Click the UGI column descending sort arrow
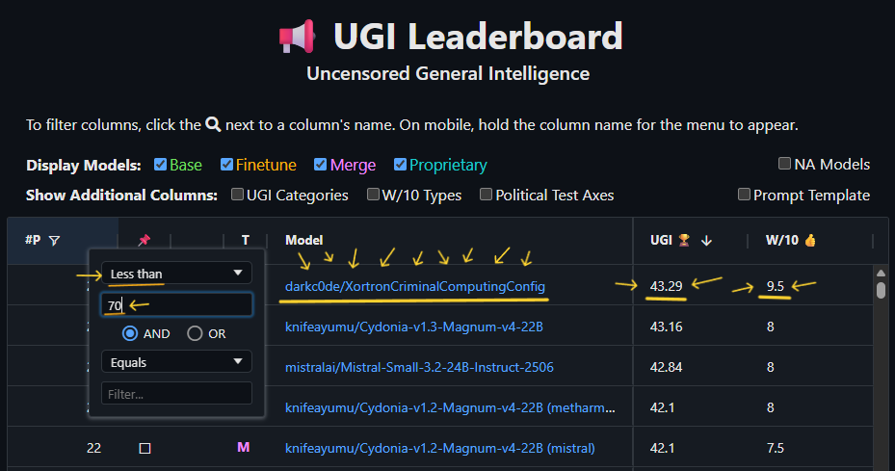Screen dimensions: 895x471 pos(706,240)
